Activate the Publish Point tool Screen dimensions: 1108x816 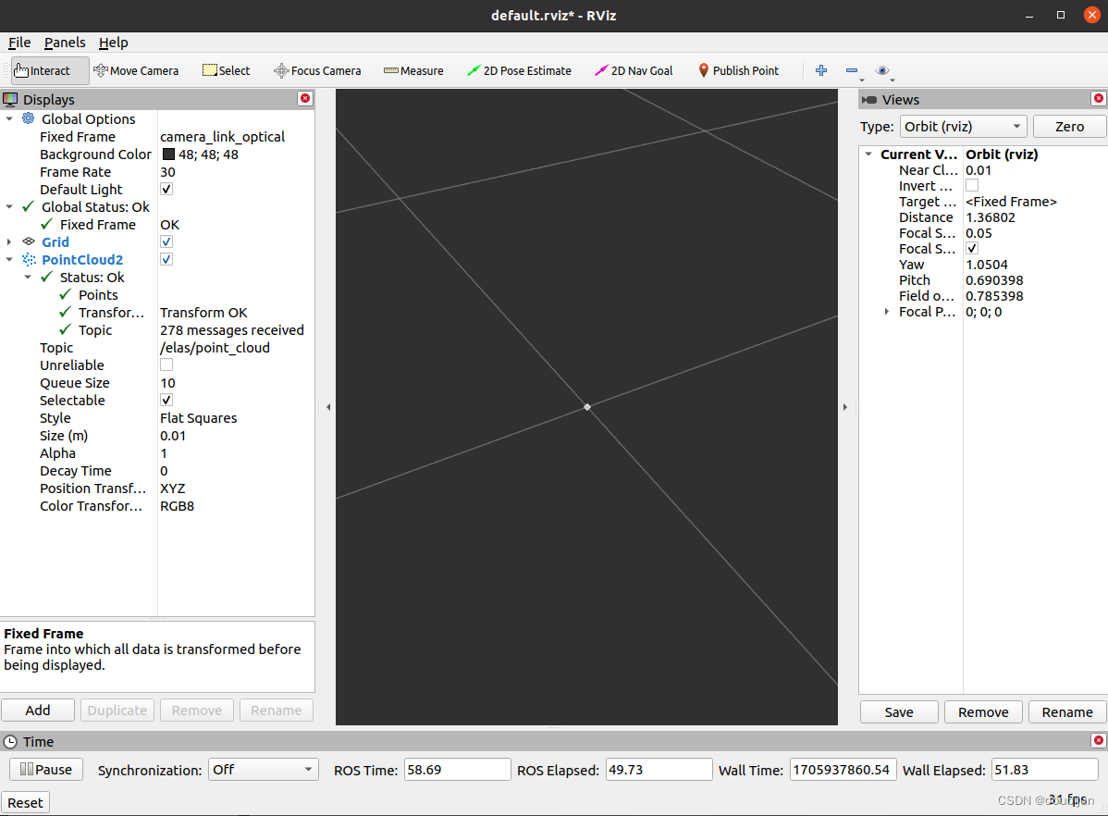point(738,70)
